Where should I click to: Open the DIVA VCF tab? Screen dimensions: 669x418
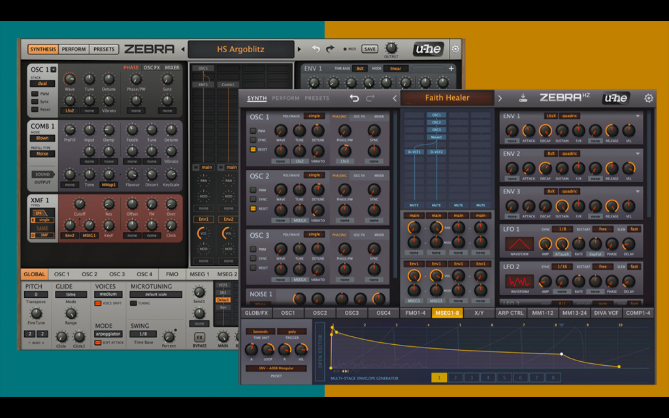606,313
